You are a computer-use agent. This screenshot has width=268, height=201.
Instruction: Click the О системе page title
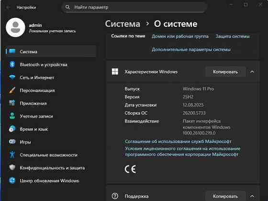176,24
